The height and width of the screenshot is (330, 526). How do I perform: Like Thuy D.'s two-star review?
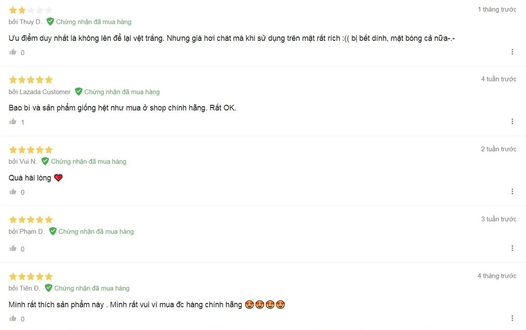coord(13,52)
